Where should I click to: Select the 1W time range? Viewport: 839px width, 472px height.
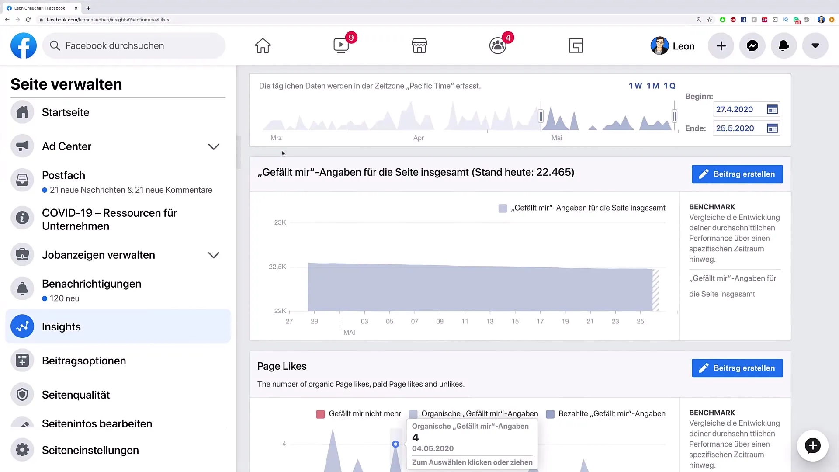click(635, 86)
